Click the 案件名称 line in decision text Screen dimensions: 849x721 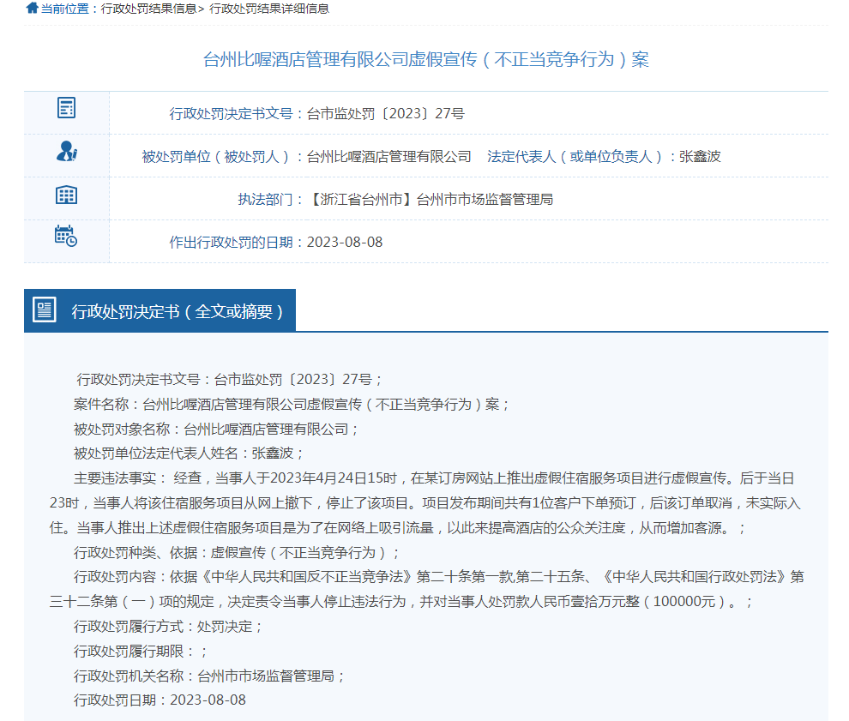[x=292, y=404]
